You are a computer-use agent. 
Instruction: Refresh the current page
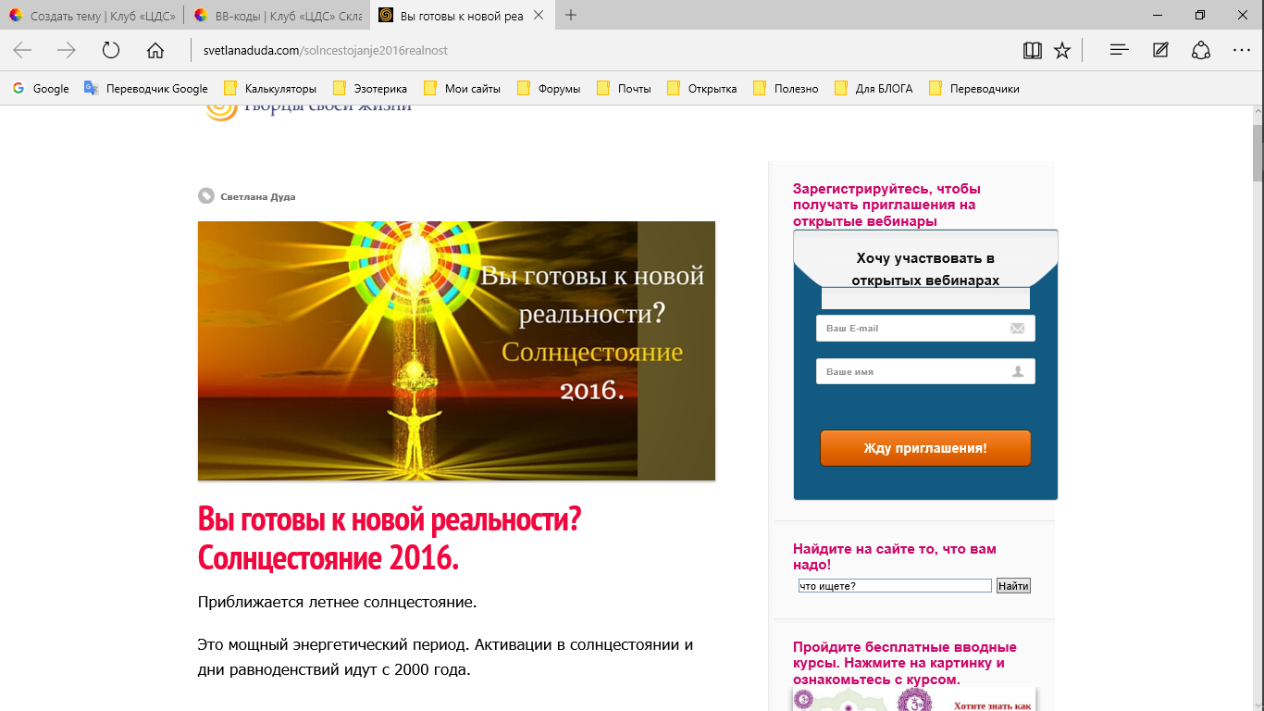pos(111,50)
